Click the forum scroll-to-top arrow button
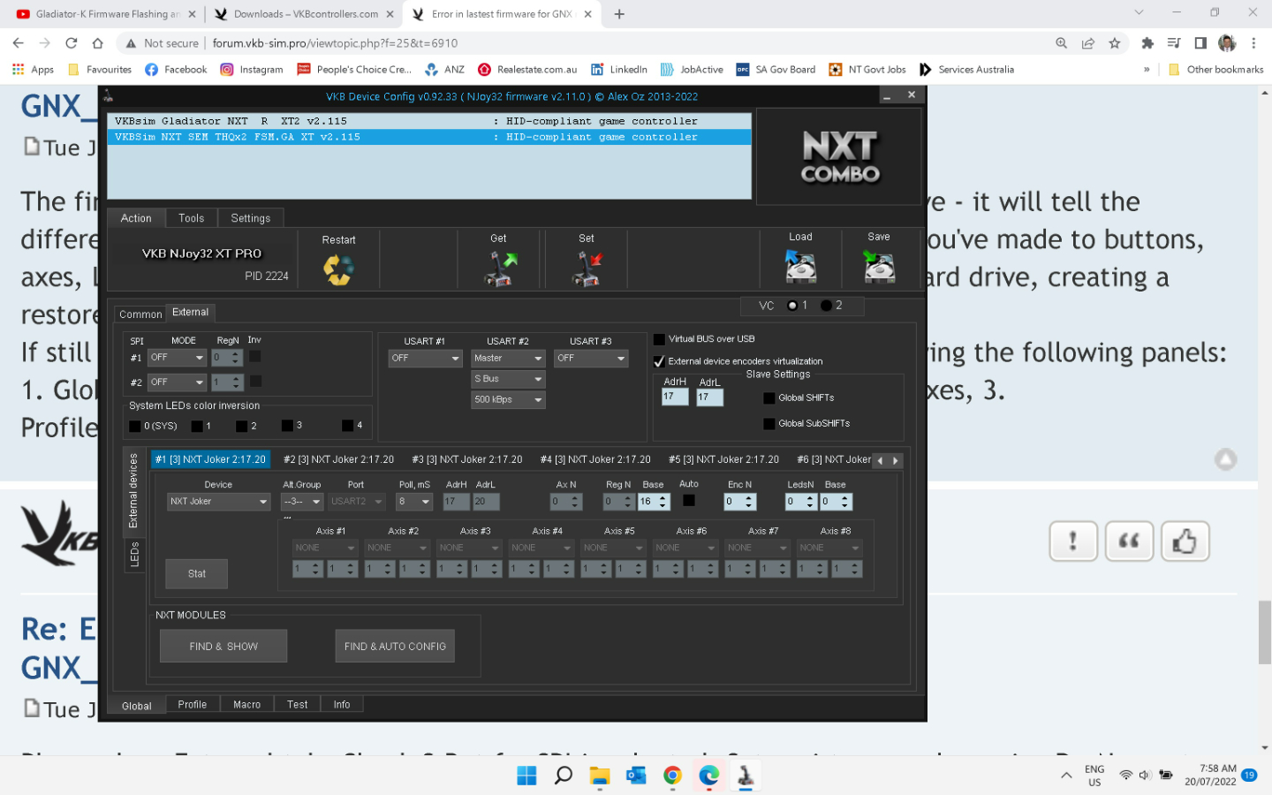This screenshot has width=1272, height=795. [x=1225, y=459]
